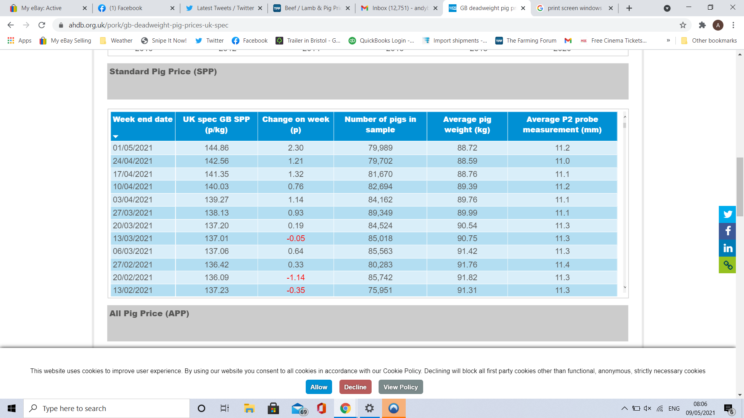Bookmark the page with the star icon
Screen dimensions: 744x418
point(682,25)
